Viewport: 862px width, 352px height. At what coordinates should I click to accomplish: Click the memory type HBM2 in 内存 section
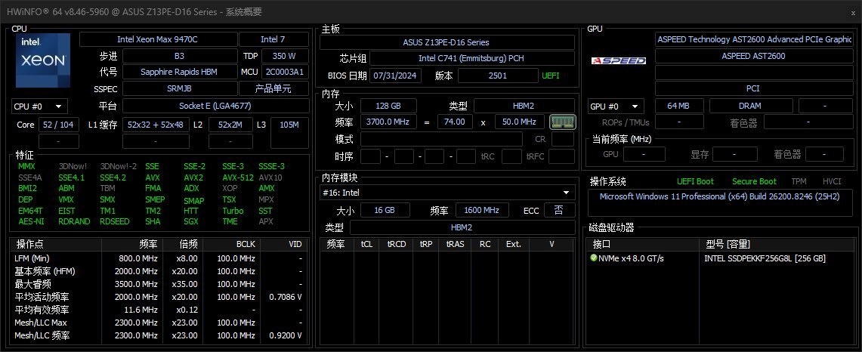(524, 106)
